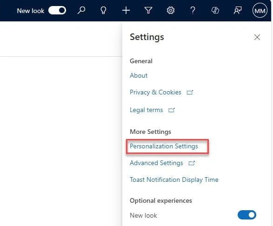The height and width of the screenshot is (226, 273).
Task: Click the lightbulb assistant icon
Action: pos(103,10)
